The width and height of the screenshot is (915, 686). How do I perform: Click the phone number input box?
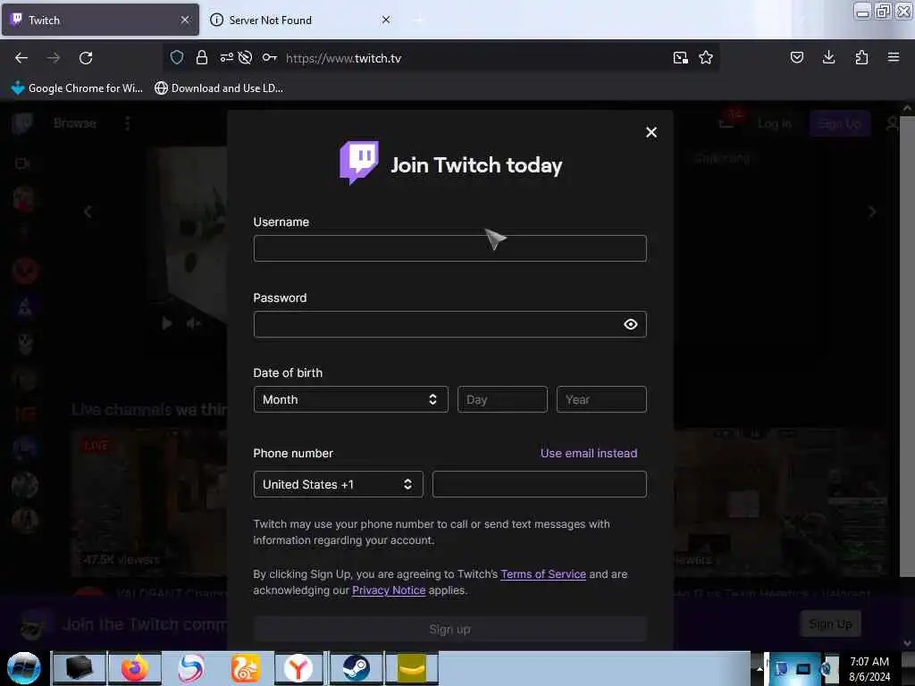[539, 484]
